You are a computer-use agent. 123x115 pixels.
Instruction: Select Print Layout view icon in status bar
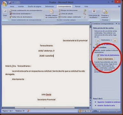[x=80, y=111]
